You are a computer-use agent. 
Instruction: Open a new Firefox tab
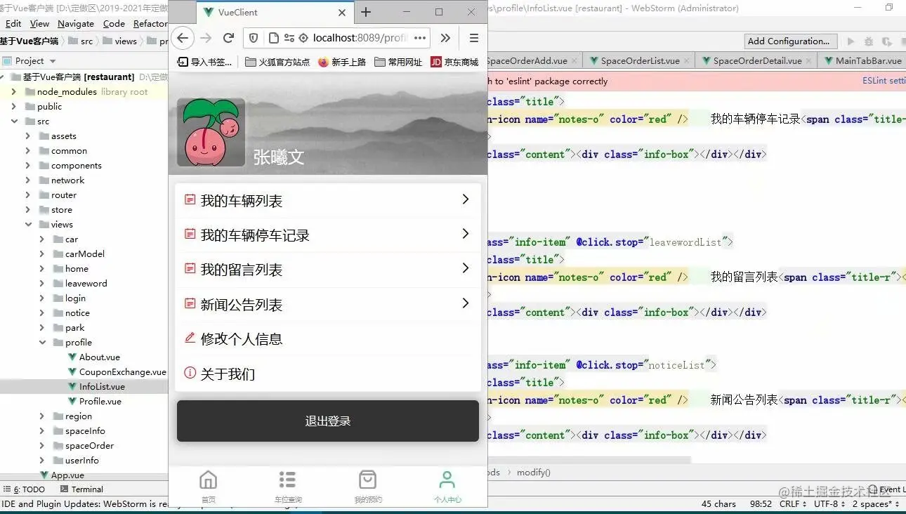click(x=366, y=12)
